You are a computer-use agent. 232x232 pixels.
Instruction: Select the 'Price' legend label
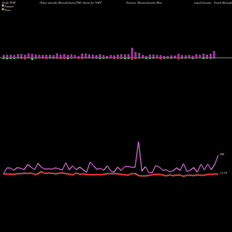(x=7, y=10)
